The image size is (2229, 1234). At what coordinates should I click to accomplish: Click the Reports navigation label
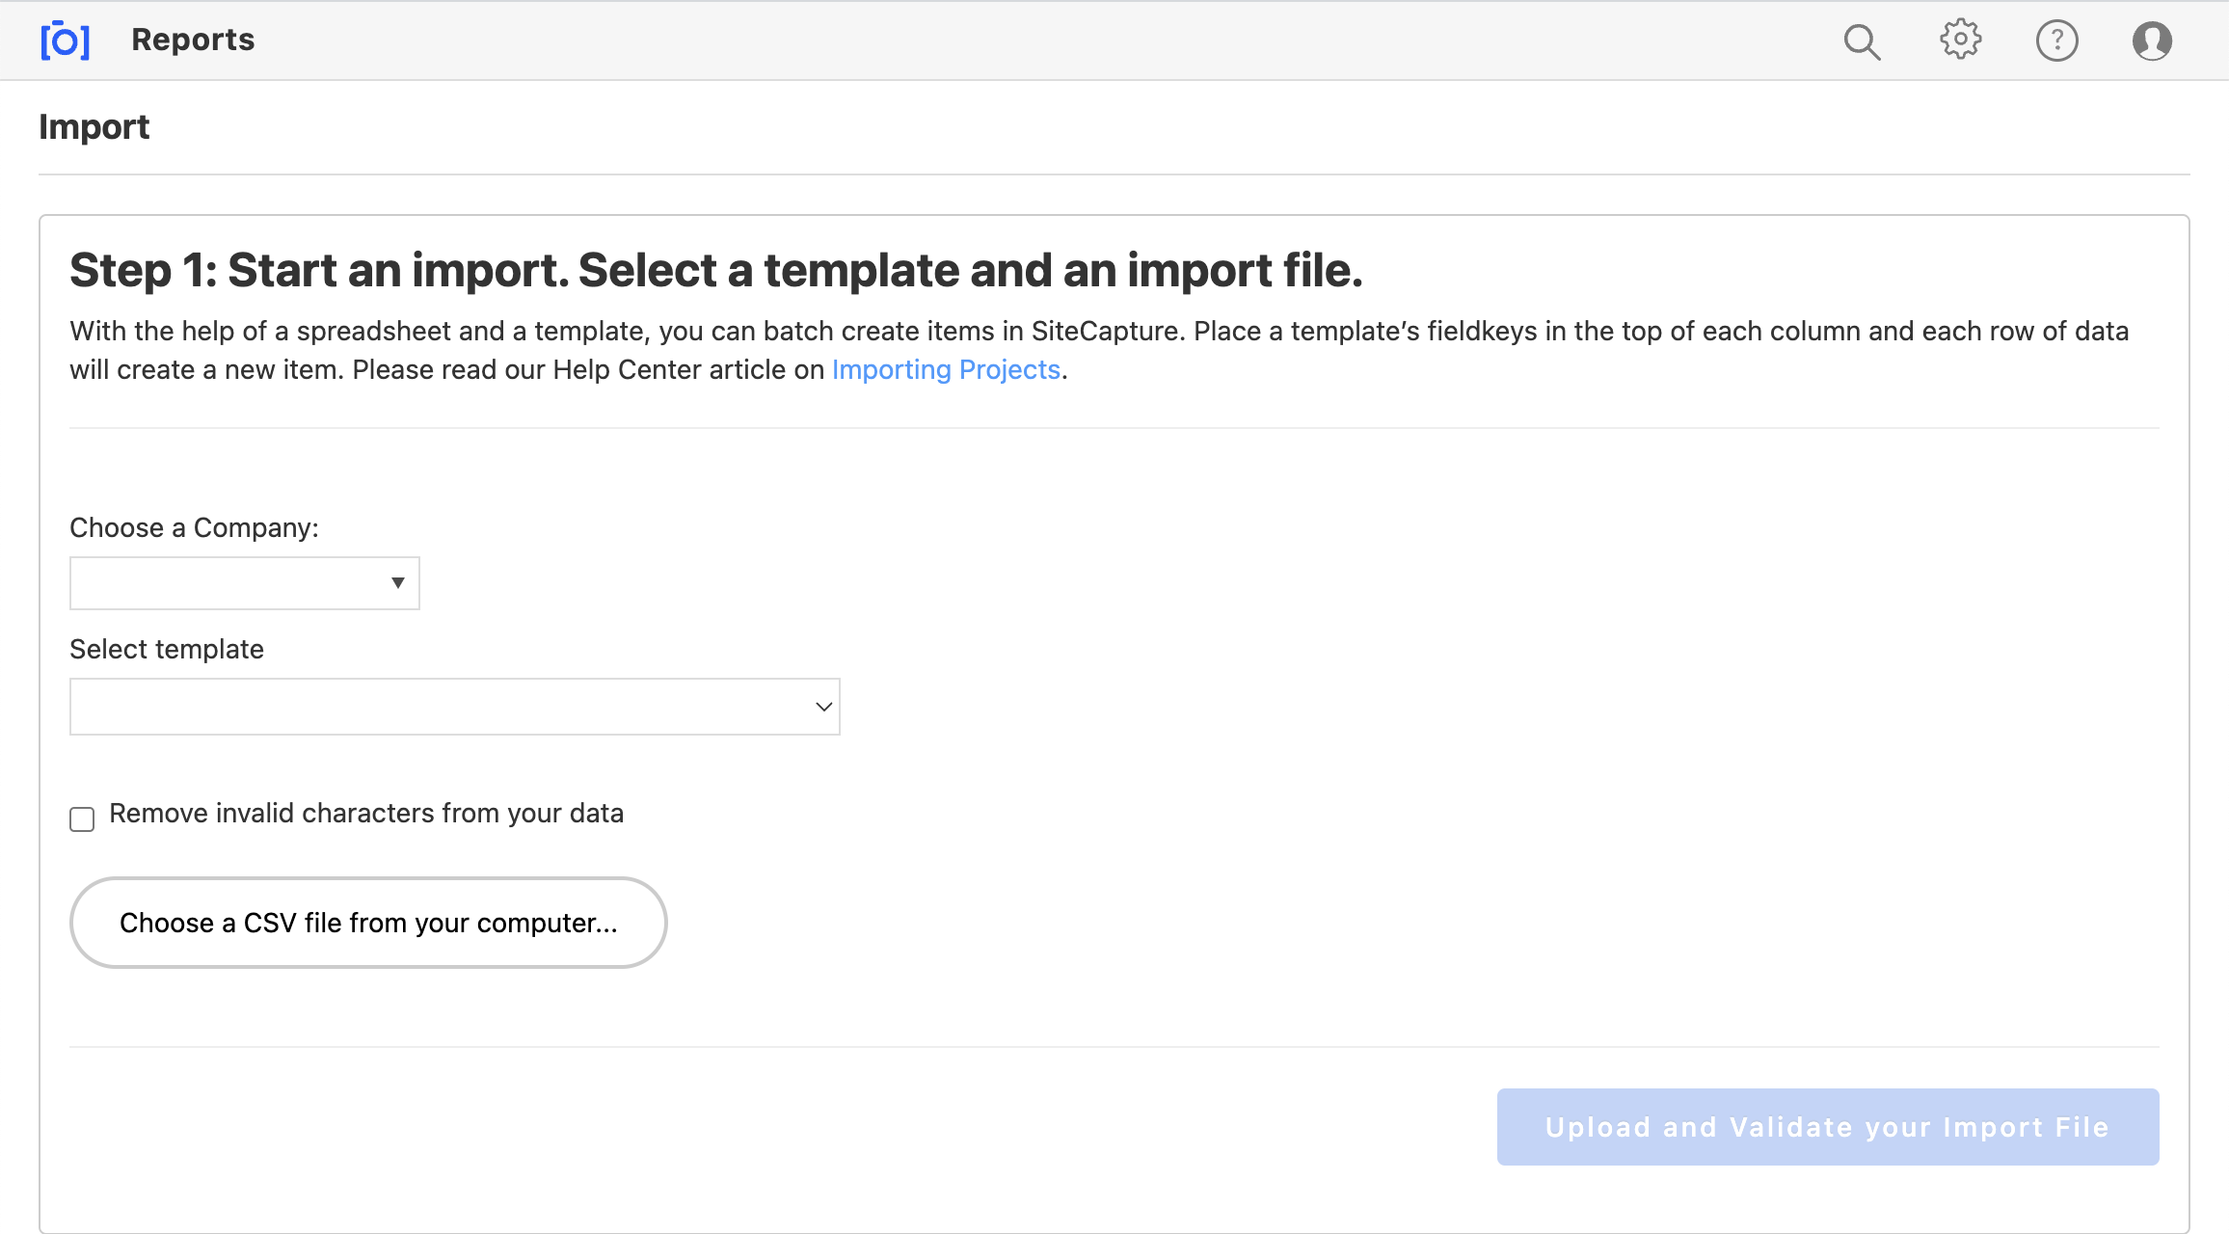(192, 38)
